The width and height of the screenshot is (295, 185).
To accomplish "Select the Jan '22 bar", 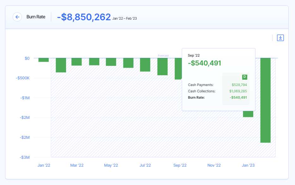I will (44, 60).
